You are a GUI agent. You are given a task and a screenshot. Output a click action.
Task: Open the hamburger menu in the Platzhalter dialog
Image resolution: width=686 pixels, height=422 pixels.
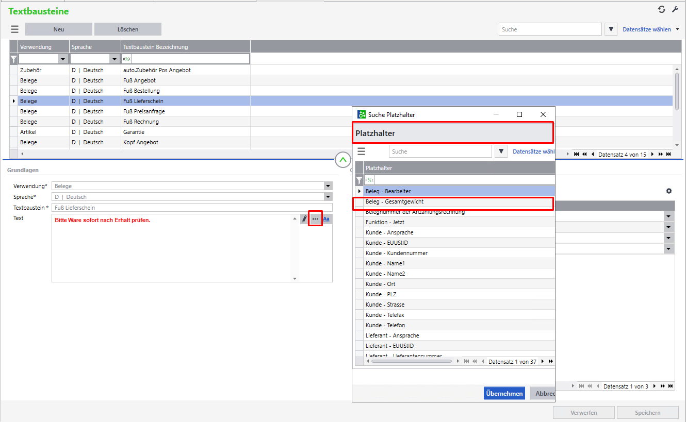click(x=362, y=151)
